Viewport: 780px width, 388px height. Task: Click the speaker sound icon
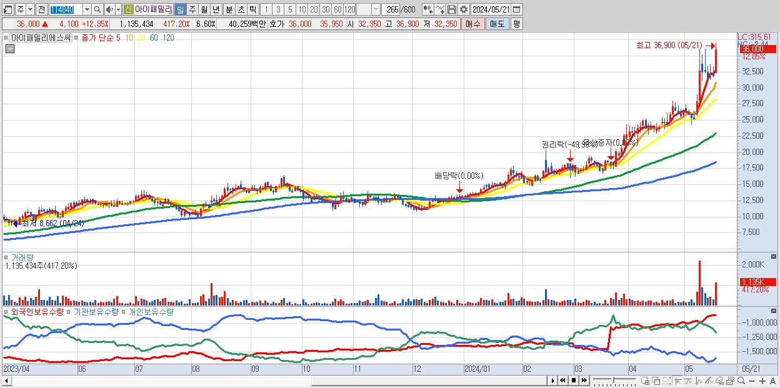click(x=109, y=9)
